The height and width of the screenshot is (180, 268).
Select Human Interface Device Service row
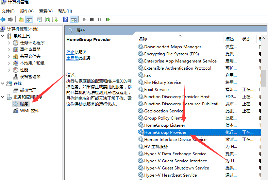[199, 140]
